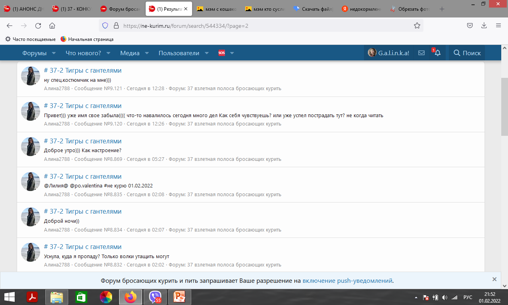508x305 pixels.
Task: Switch to the недокормлен Yandex tab
Action: [x=362, y=9]
